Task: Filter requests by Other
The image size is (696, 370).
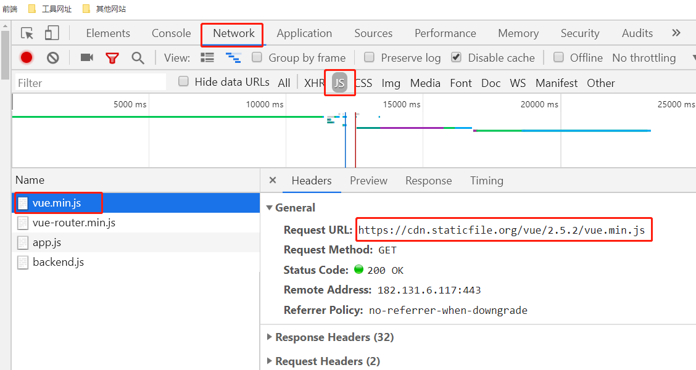Action: point(600,83)
